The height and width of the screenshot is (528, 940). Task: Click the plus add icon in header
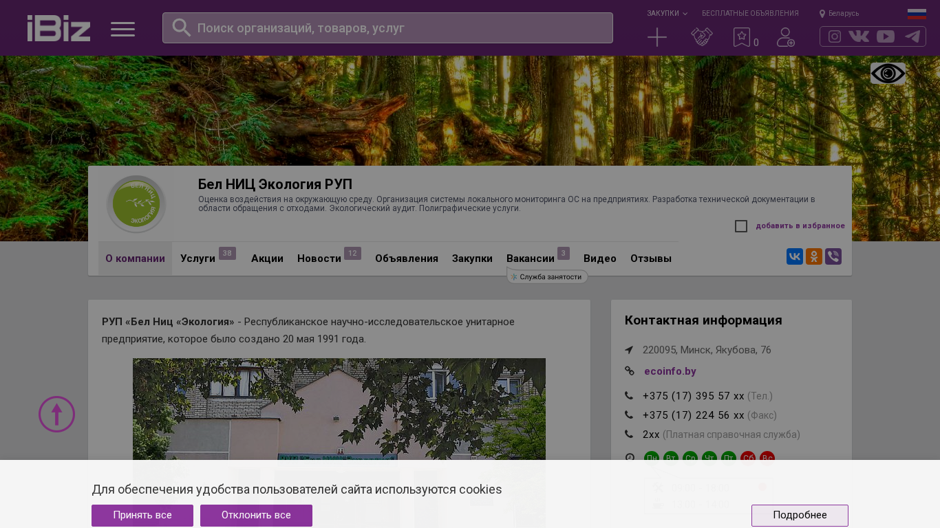[657, 37]
